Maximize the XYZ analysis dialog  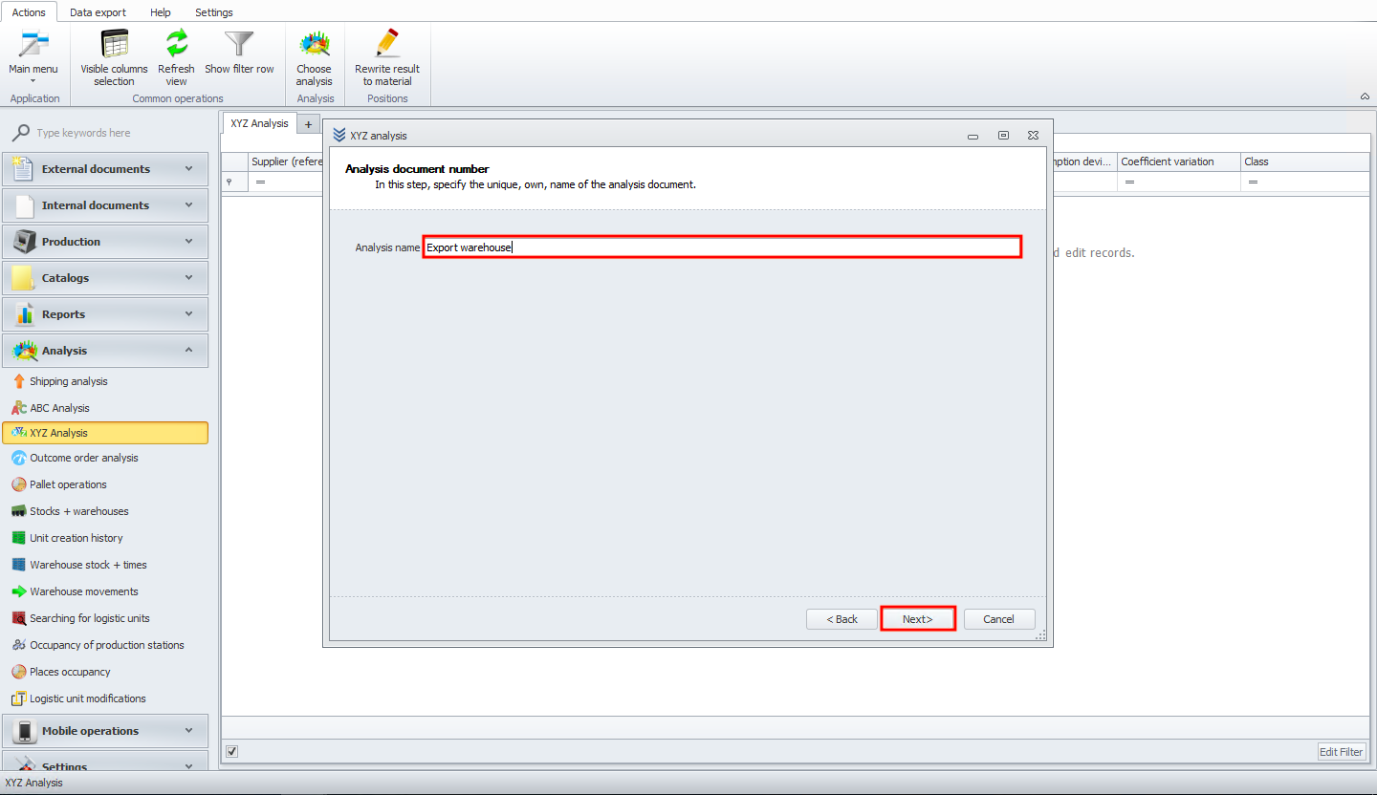1003,136
